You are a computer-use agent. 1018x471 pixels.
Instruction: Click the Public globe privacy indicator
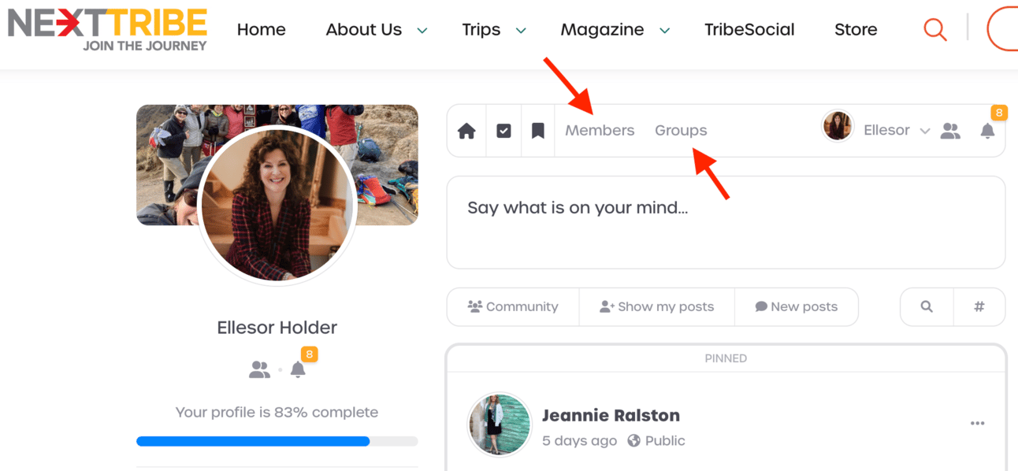(656, 441)
